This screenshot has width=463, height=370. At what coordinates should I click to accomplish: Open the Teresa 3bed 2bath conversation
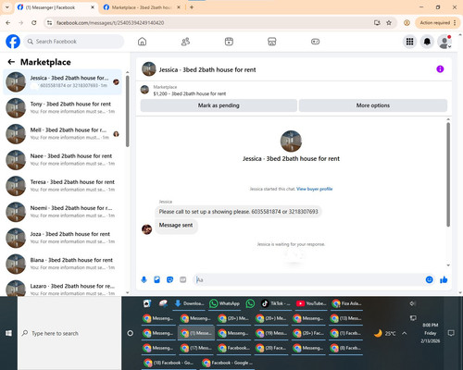[x=62, y=186]
